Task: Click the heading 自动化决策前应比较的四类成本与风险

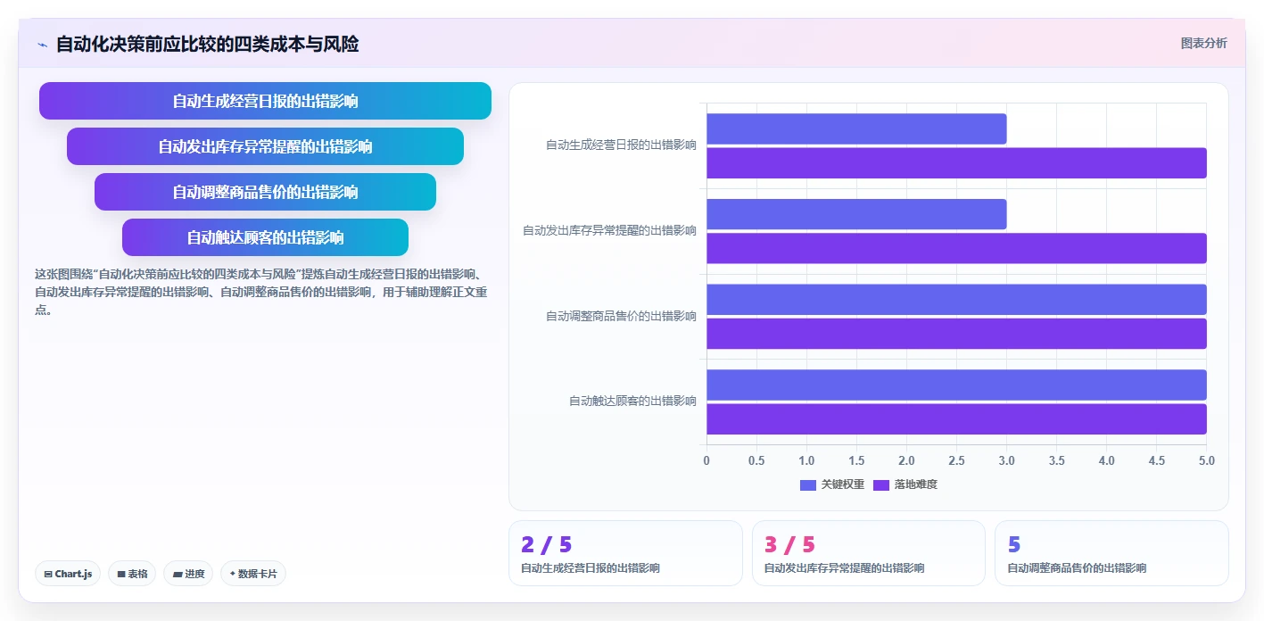Action: 207,44
